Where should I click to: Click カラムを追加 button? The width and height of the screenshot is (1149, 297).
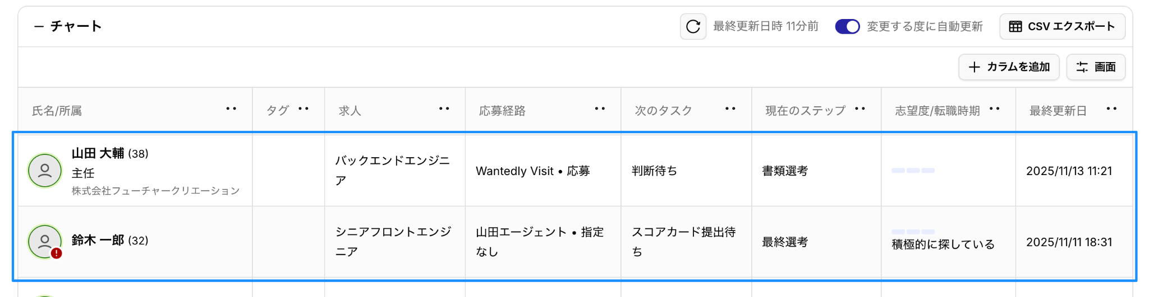pos(1009,67)
